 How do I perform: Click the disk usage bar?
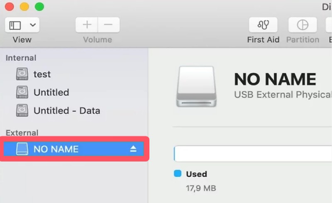pyautogui.click(x=253, y=153)
